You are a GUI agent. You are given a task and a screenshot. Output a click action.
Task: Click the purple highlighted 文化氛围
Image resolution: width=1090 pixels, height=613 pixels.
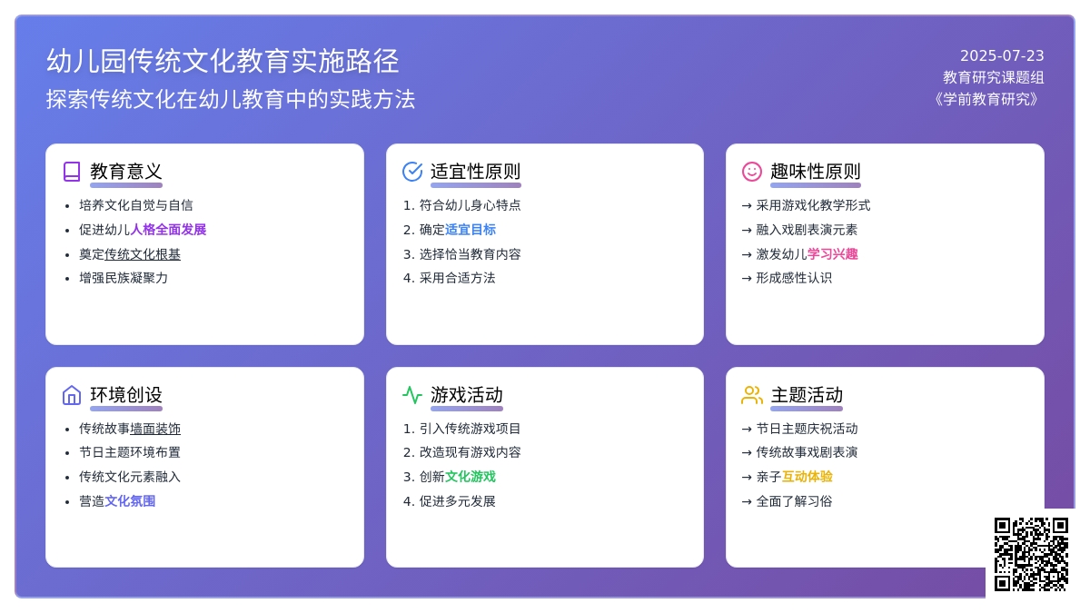(x=130, y=501)
